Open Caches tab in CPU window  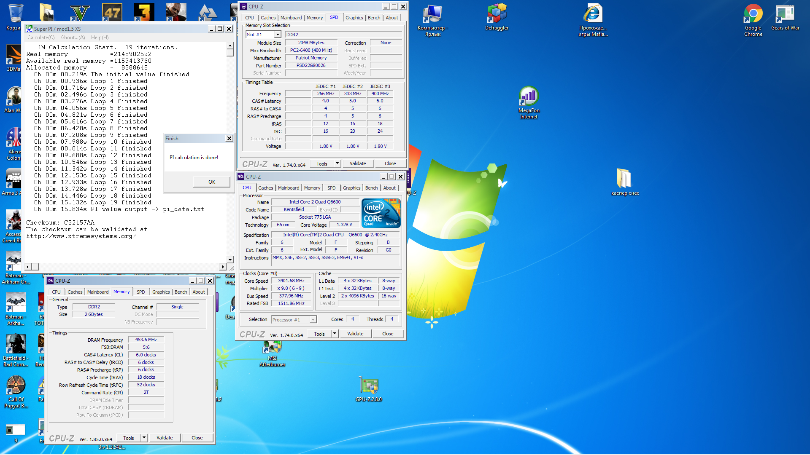[x=266, y=188]
